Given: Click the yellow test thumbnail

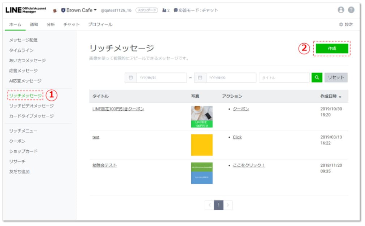Looking at the screenshot, I should (x=202, y=145).
